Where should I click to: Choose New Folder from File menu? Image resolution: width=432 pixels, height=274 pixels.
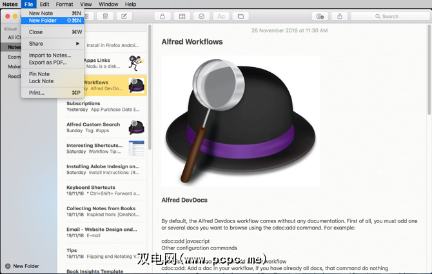tap(53, 21)
